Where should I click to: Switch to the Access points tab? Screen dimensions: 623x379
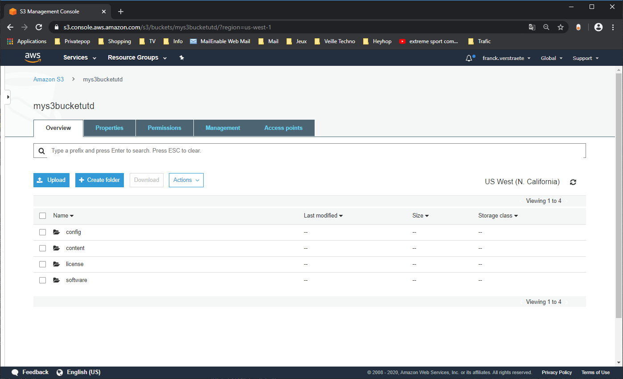[x=283, y=128]
